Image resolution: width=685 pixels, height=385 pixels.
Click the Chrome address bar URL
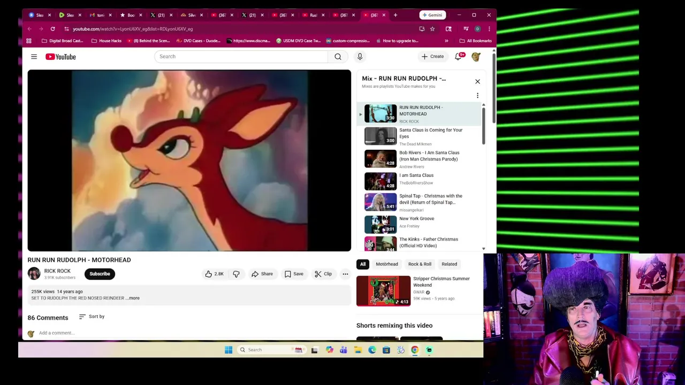click(x=133, y=29)
